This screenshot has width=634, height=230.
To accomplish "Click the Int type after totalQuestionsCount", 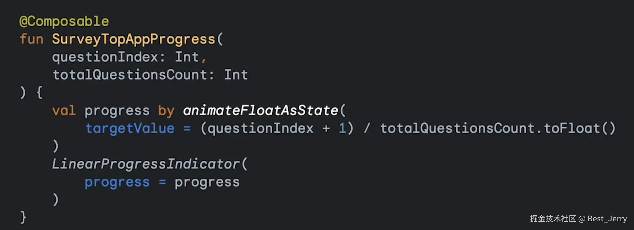I will coord(236,75).
